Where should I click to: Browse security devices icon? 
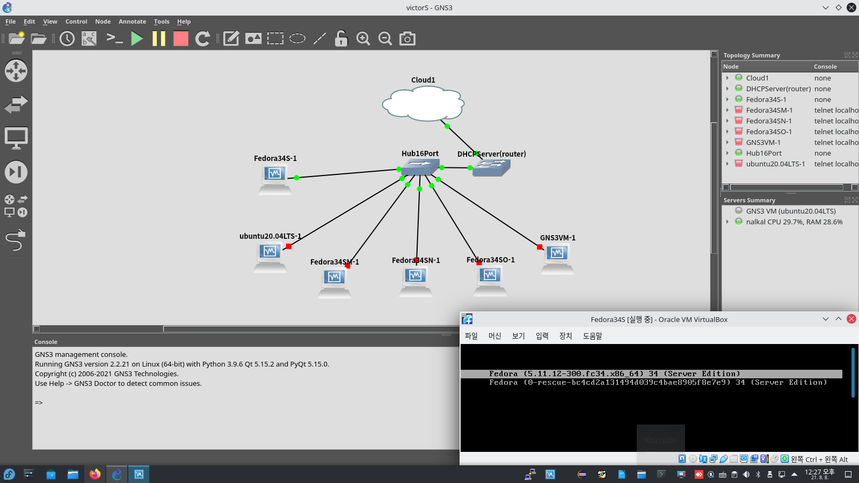coord(16,172)
